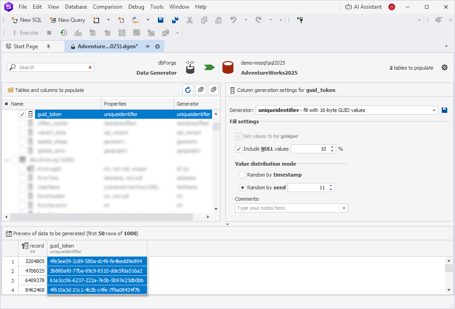Open the Redo history dropdown arrow
Viewport: 455px width, 309px height.
[271, 20]
